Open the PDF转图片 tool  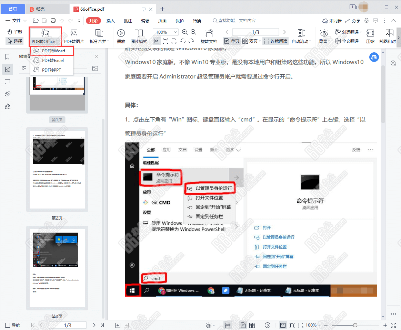point(74,36)
